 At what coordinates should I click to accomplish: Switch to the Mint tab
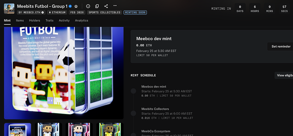click(7, 21)
